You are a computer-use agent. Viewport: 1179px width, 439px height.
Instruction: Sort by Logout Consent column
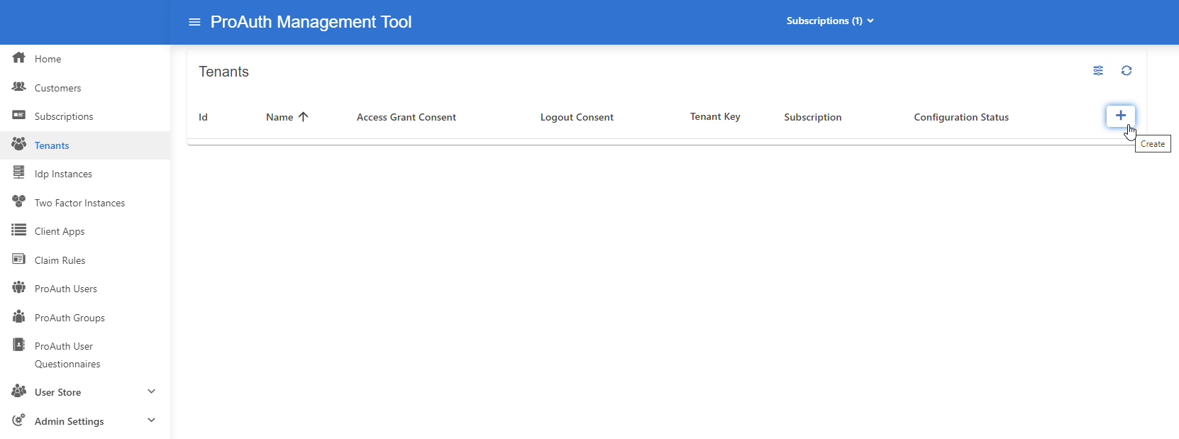pyautogui.click(x=577, y=117)
